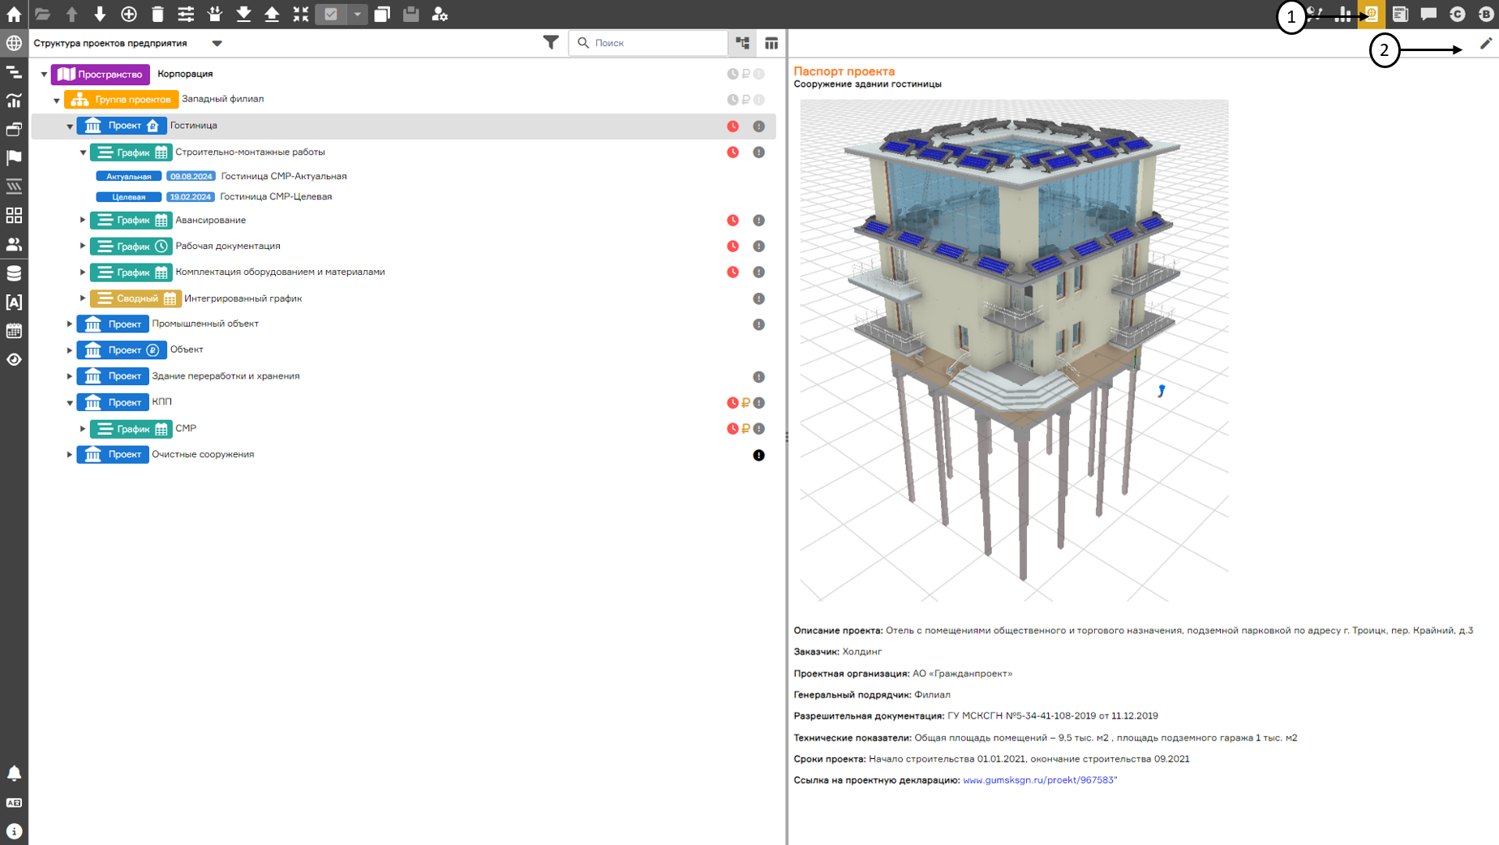Select Здание переработки и хранения project

(x=403, y=376)
